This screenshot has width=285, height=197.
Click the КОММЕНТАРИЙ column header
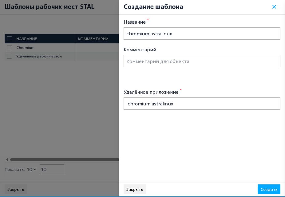[93, 39]
